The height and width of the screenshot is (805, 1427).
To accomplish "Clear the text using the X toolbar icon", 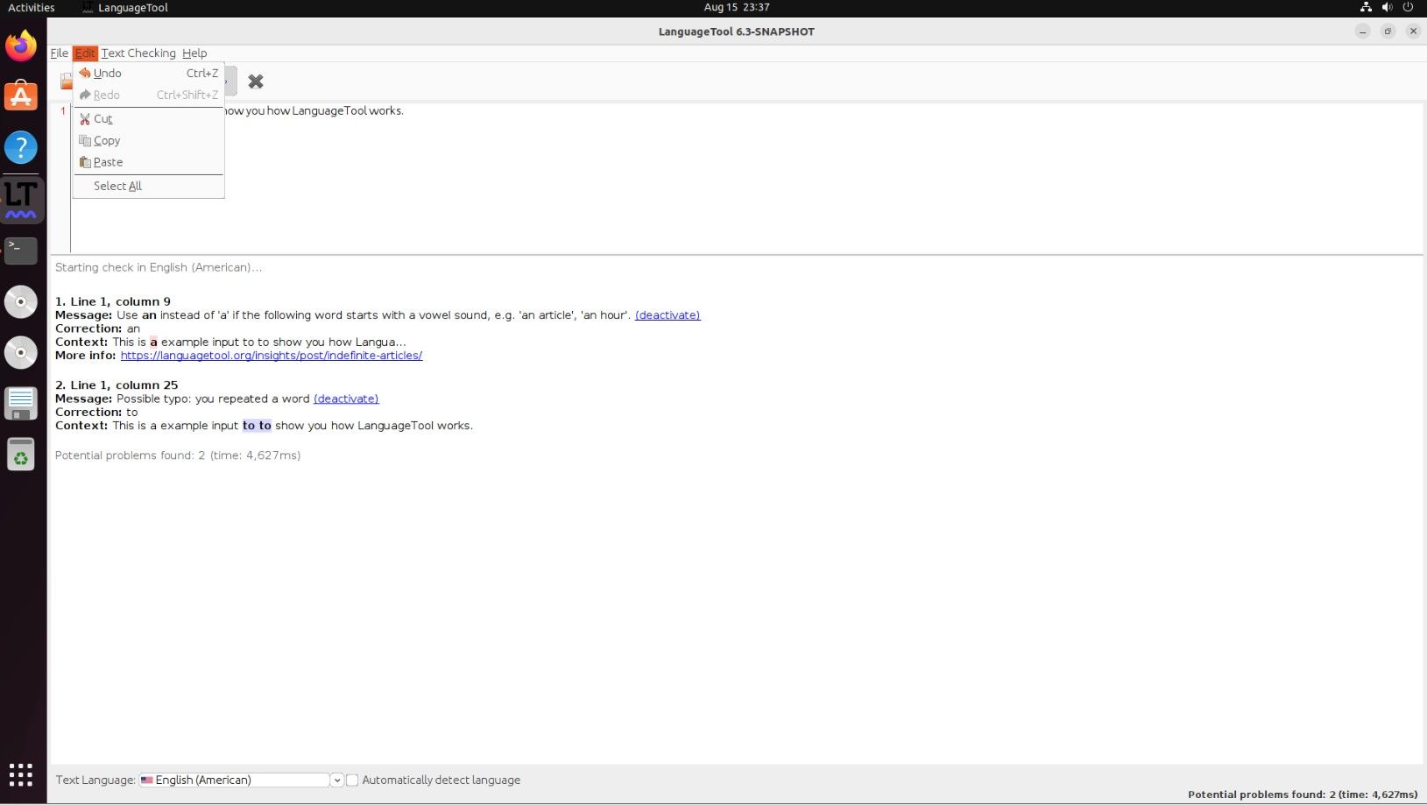I will pos(255,81).
